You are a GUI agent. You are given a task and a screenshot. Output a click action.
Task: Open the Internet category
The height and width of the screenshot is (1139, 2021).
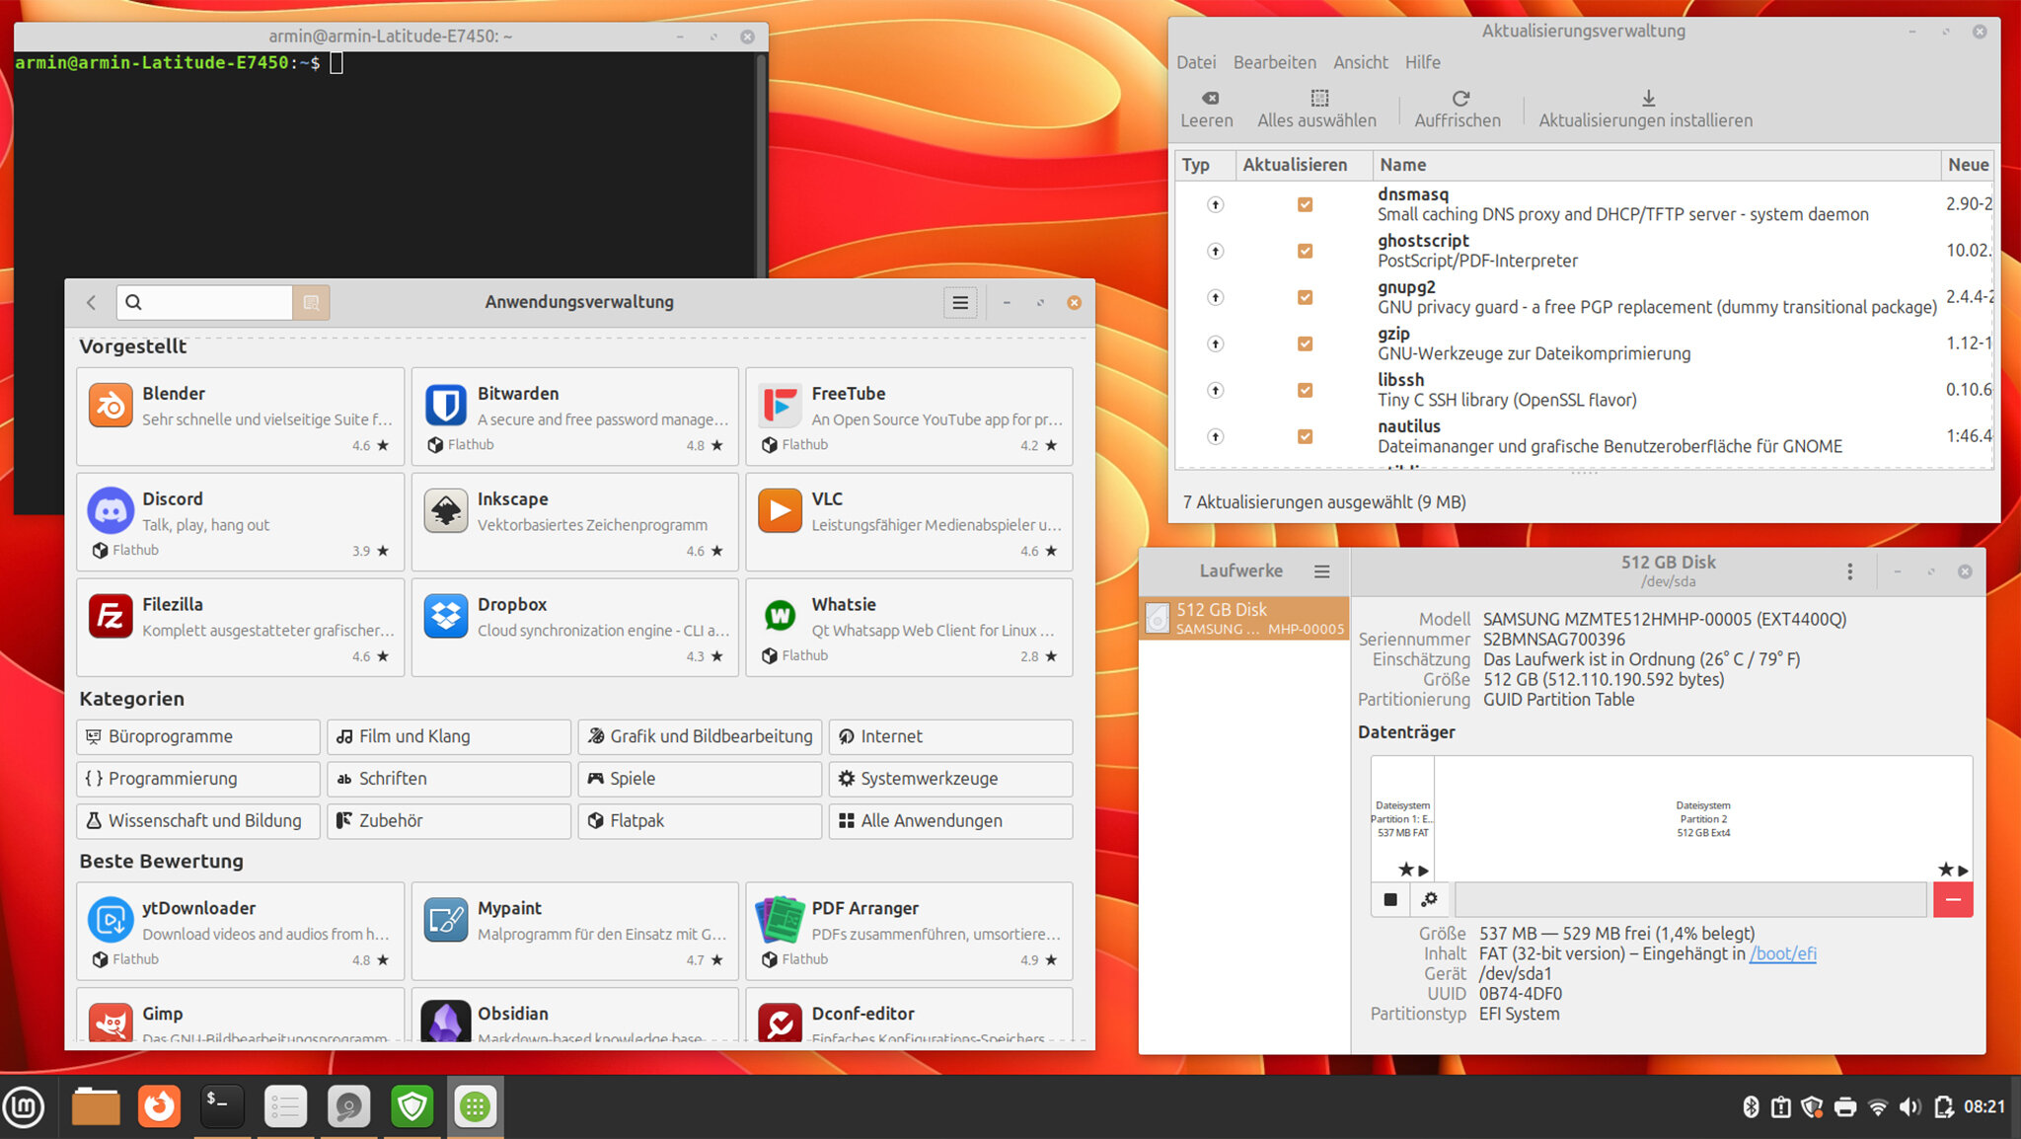[x=950, y=736]
